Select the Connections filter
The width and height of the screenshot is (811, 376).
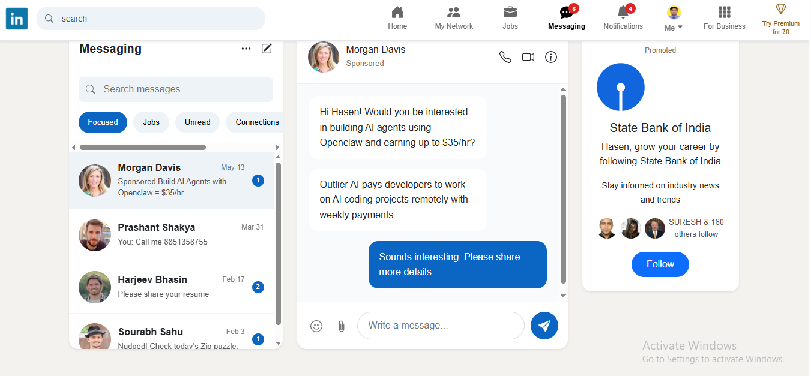coord(255,122)
